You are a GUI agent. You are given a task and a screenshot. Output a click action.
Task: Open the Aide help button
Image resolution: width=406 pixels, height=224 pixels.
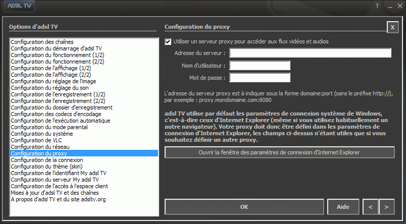[343, 207]
